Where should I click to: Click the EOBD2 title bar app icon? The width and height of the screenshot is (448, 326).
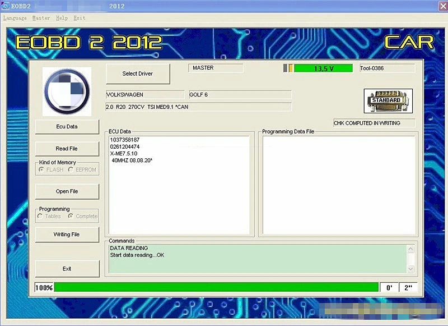[x=6, y=6]
